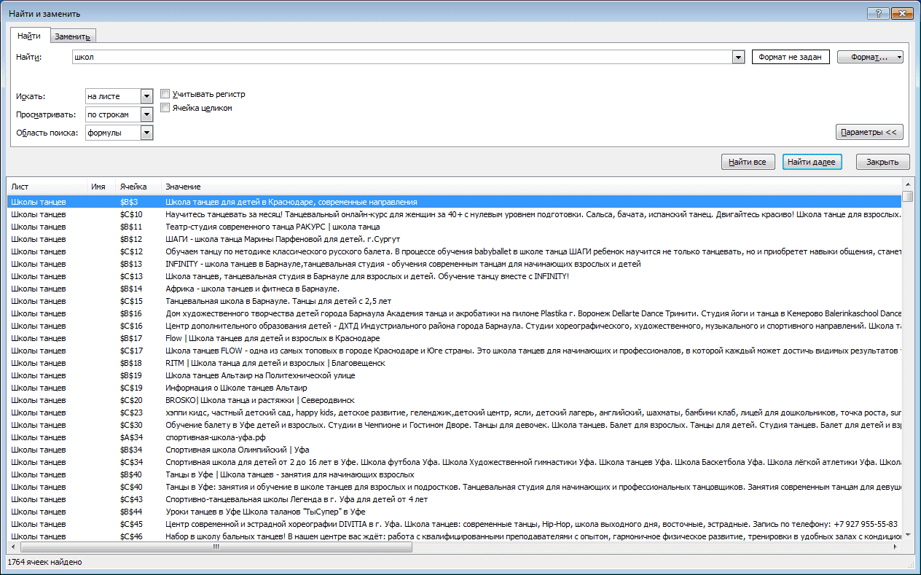Select result row $B$14 Африка школа танцев

(454, 289)
